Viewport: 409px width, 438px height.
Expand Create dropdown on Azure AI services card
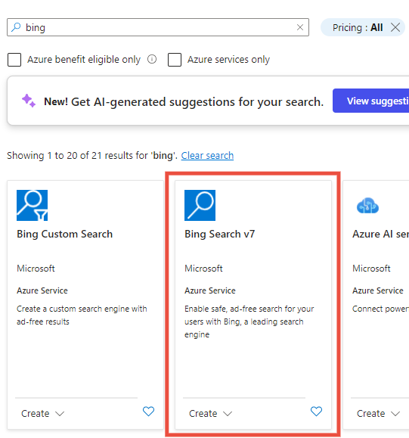coord(378,414)
